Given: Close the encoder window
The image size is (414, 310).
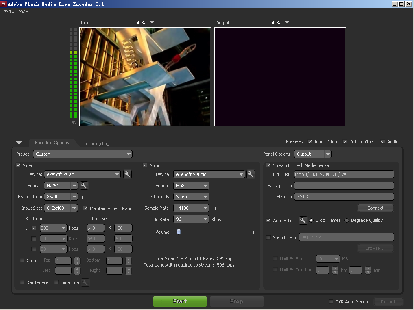Looking at the screenshot, I should point(408,4).
